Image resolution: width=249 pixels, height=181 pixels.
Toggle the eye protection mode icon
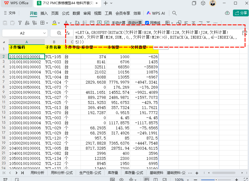121,180
